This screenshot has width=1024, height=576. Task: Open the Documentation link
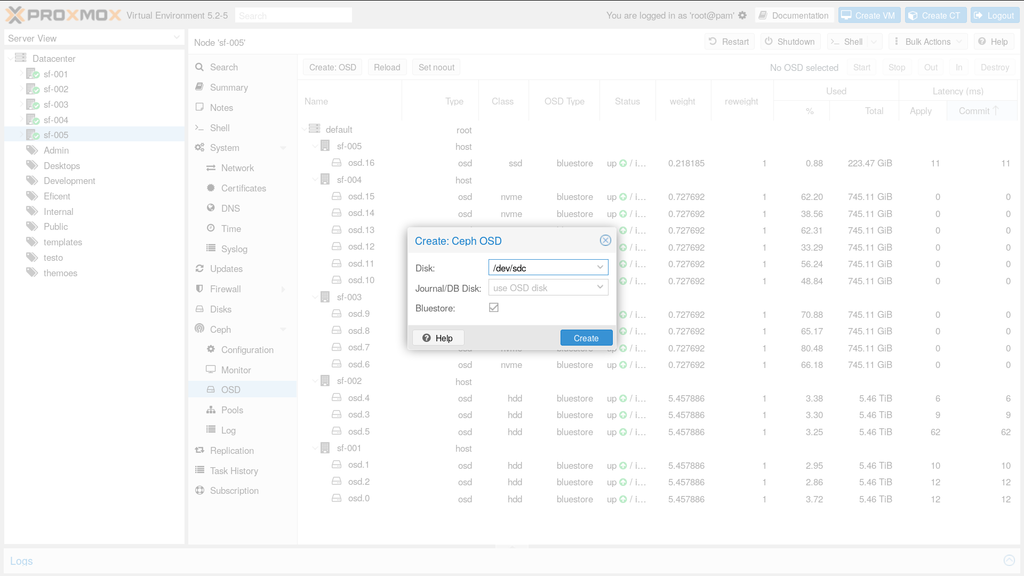[x=794, y=15]
